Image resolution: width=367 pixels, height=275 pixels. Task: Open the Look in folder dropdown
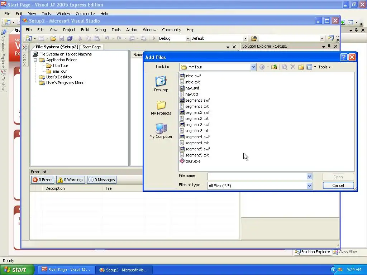253,67
